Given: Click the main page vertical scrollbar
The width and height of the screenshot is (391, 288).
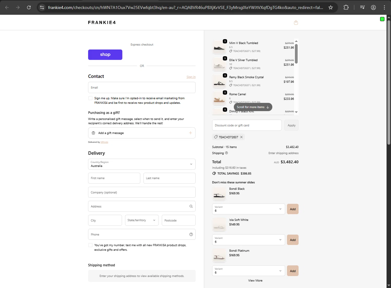Looking at the screenshot, I should point(389,82).
